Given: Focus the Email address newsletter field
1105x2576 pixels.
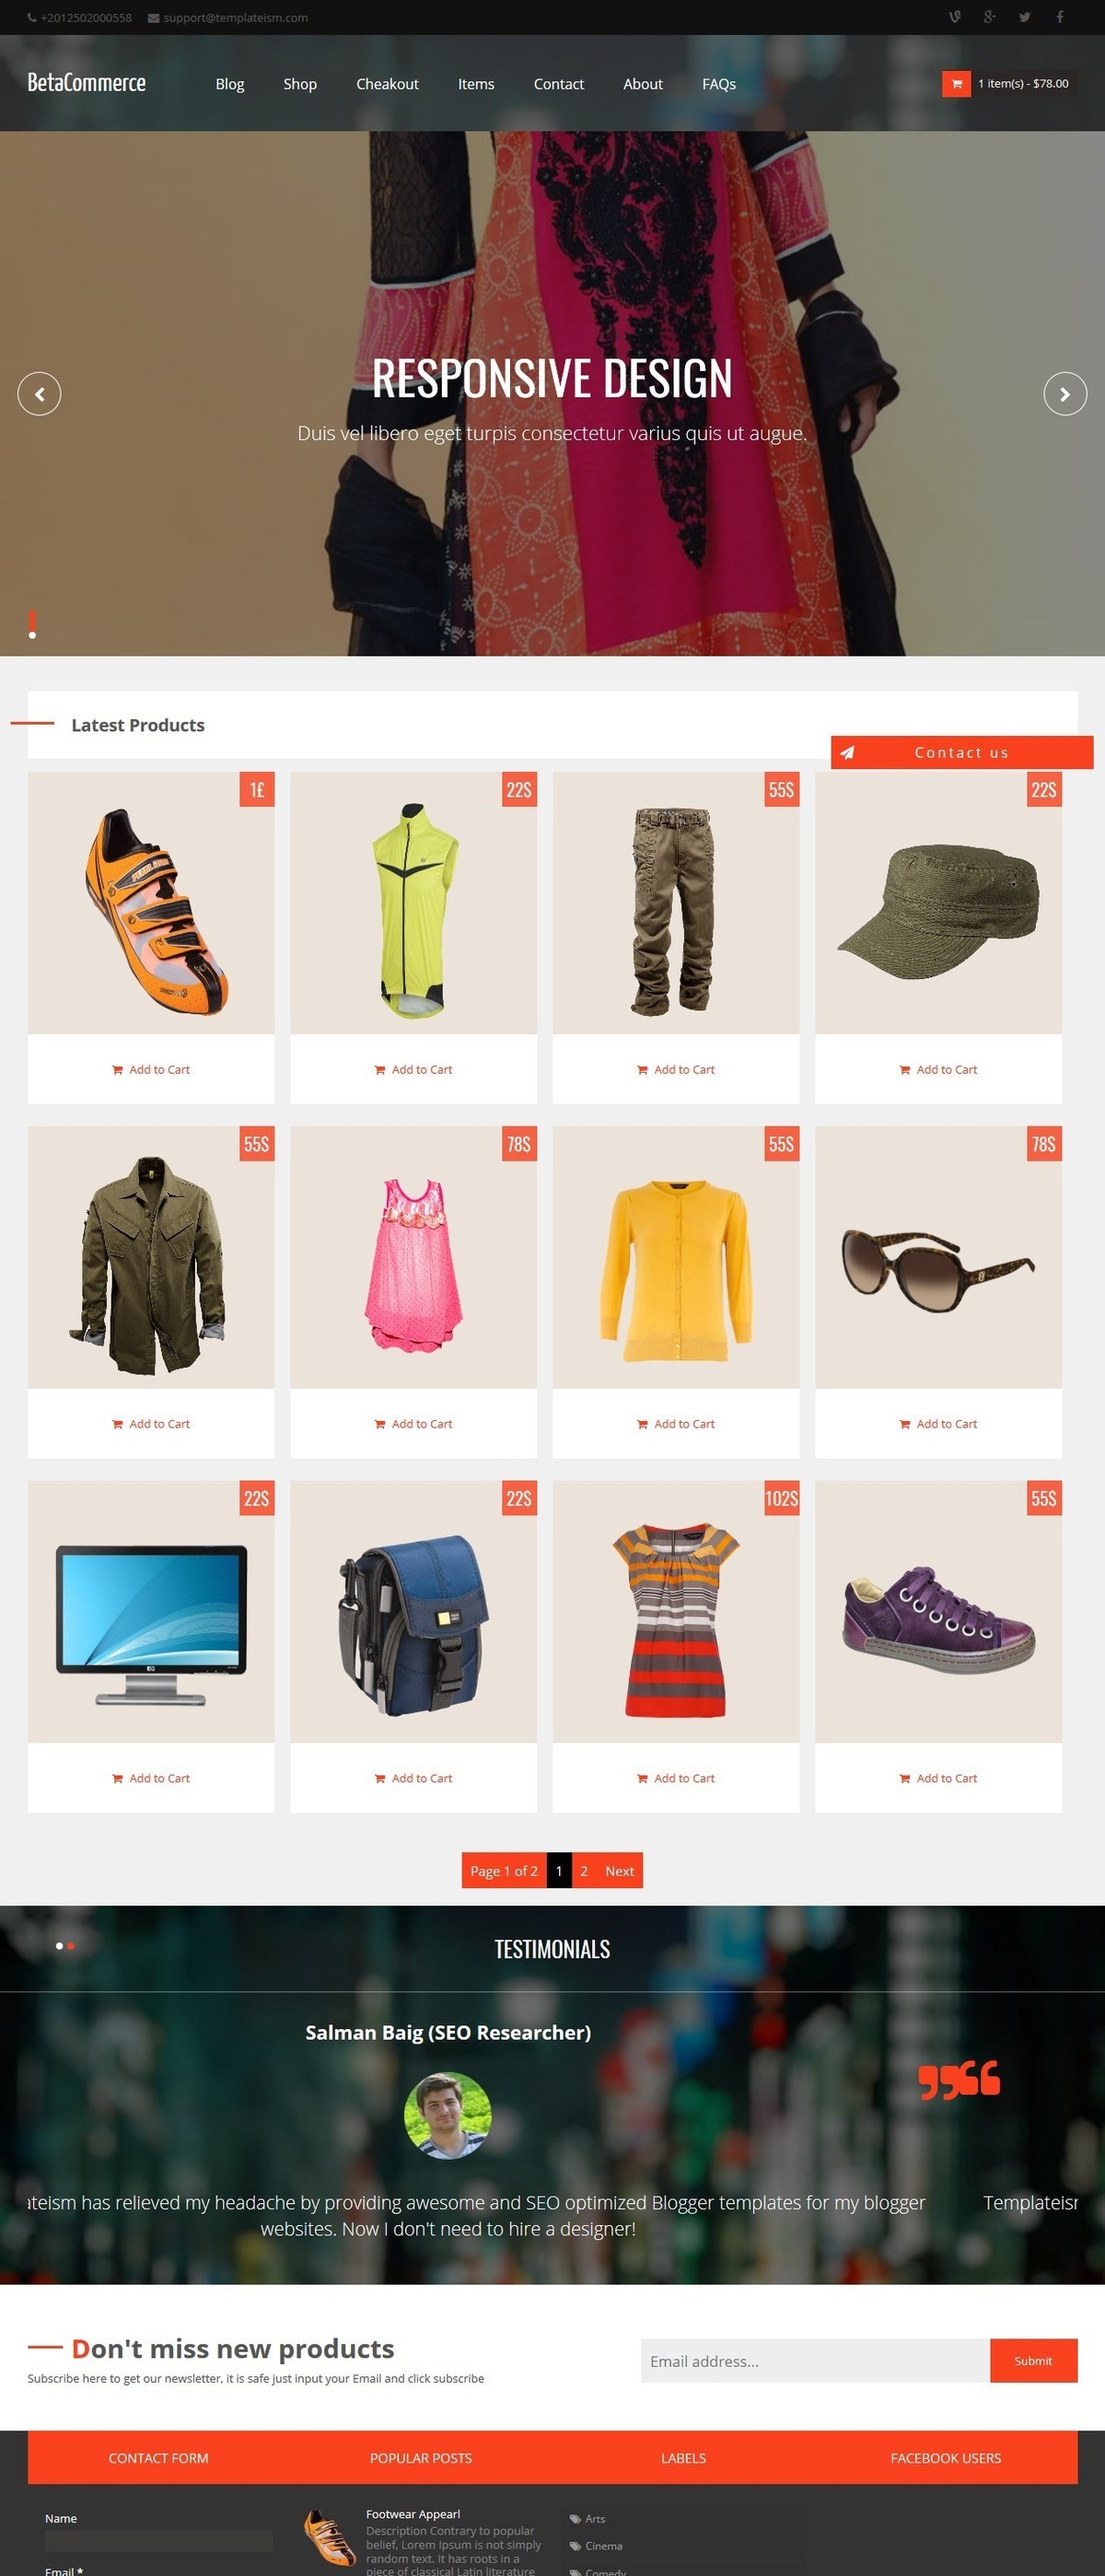Looking at the screenshot, I should click(x=815, y=2361).
